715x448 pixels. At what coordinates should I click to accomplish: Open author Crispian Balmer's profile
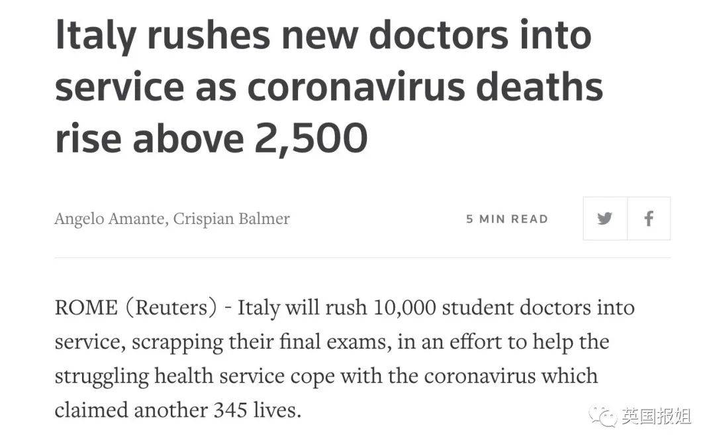232,219
